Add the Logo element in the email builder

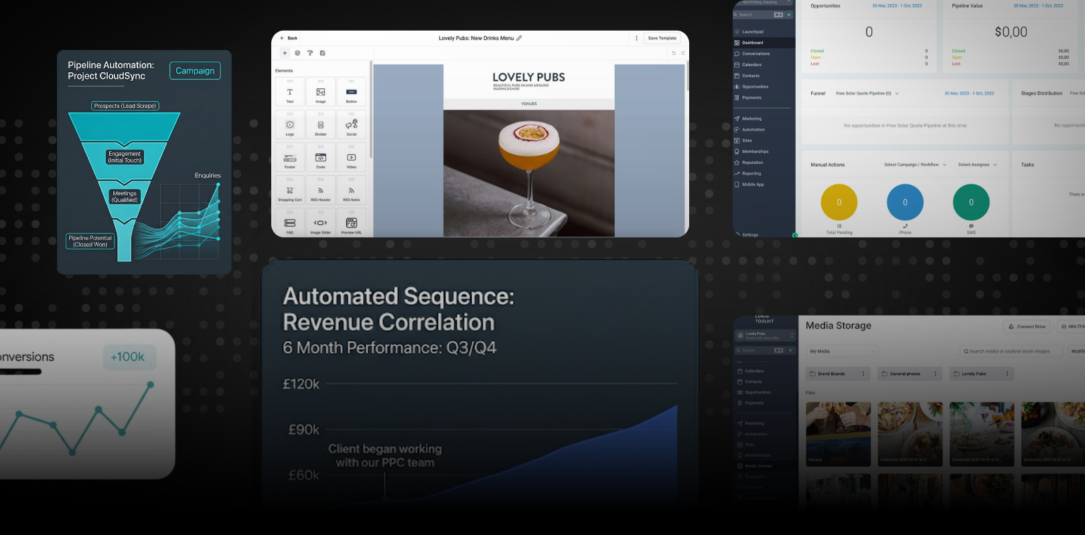[x=290, y=125]
